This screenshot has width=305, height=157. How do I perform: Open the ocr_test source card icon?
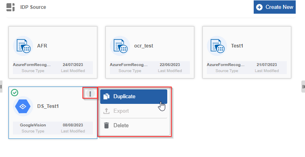(x=120, y=46)
